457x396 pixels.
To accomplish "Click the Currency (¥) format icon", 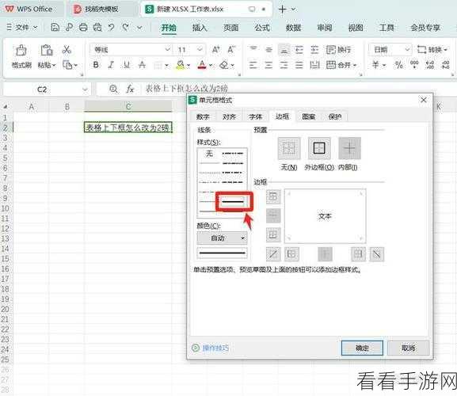I will [x=375, y=65].
